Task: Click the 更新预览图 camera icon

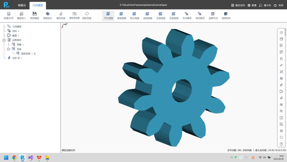Action: coord(74,14)
